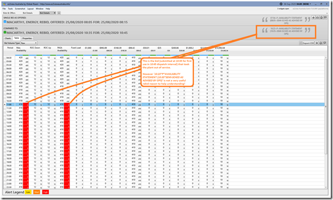This screenshot has width=333, height=200.
Task: Click the PASA Availability column header
Action: (x=62, y=49)
